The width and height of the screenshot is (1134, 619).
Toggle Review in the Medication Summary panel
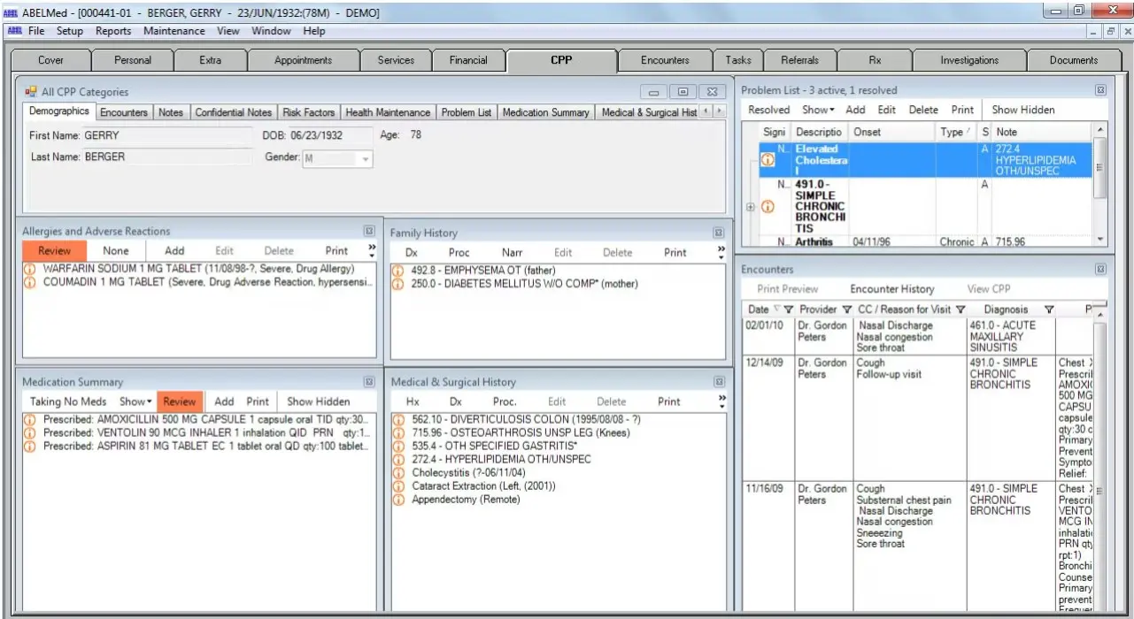pyautogui.click(x=180, y=401)
